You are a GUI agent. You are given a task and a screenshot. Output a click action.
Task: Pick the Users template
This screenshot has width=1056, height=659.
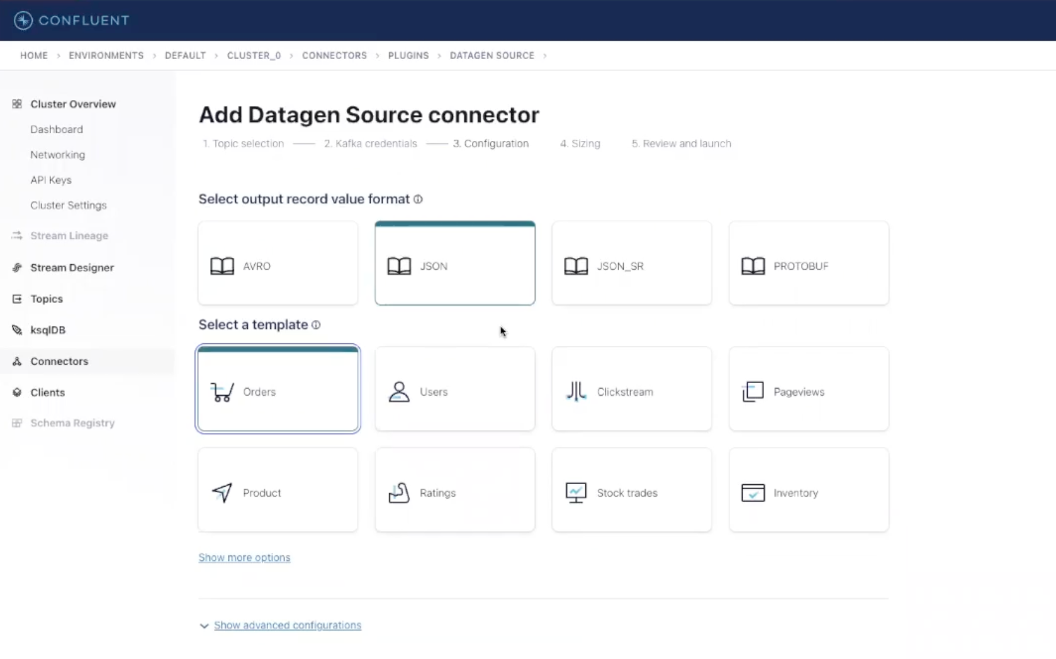pos(455,389)
